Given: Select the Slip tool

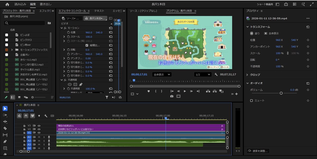Looking at the screenshot, I should point(5,135).
